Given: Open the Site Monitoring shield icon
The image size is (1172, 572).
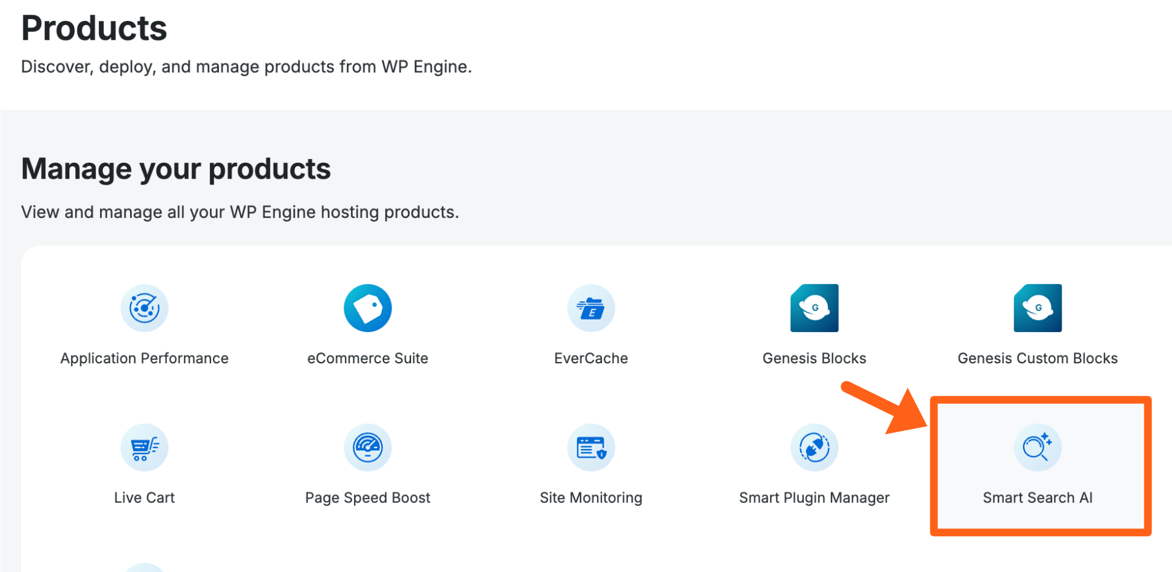Looking at the screenshot, I should point(591,447).
